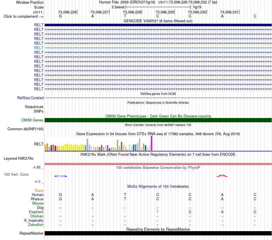Screen dimensions: 272x240
Task: Click the G base in the Rhesus row
Action: point(60,199)
